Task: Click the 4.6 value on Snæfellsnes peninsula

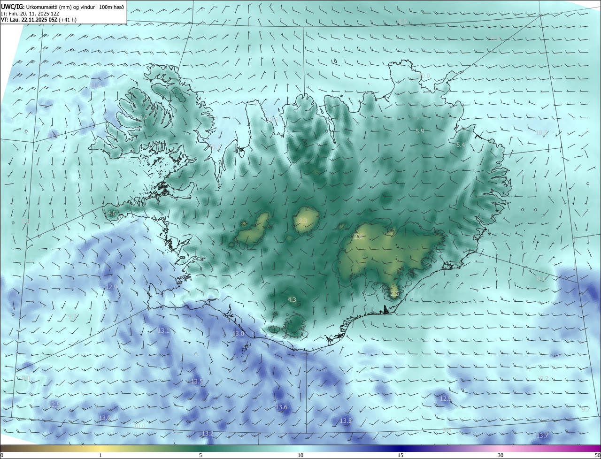Action: pos(111,214)
